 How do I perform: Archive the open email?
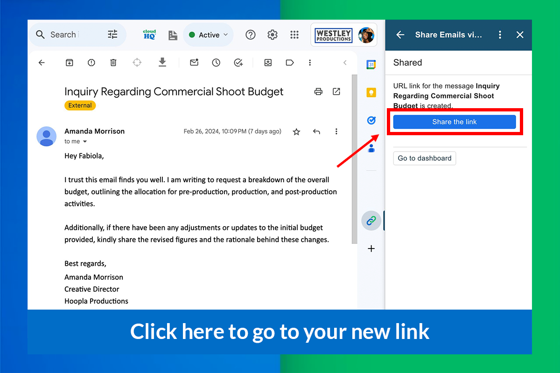pos(69,62)
